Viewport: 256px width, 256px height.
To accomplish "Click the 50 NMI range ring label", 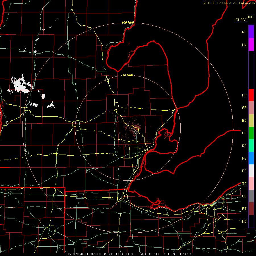I will pyautogui.click(x=128, y=75).
